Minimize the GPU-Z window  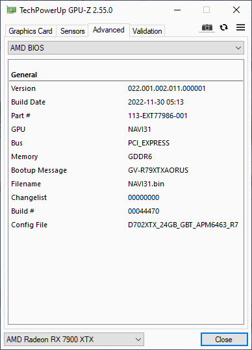click(x=177, y=10)
